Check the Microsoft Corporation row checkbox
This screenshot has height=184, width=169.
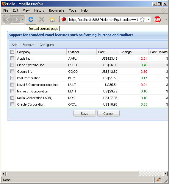(x=12, y=91)
